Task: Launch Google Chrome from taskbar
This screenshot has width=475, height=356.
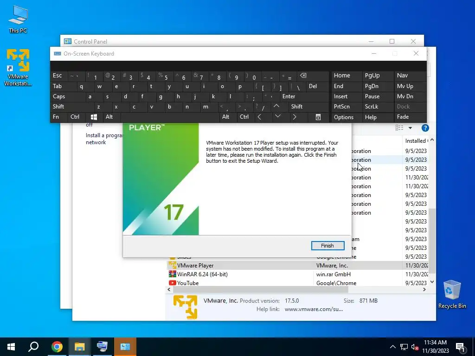Action: pyautogui.click(x=57, y=347)
